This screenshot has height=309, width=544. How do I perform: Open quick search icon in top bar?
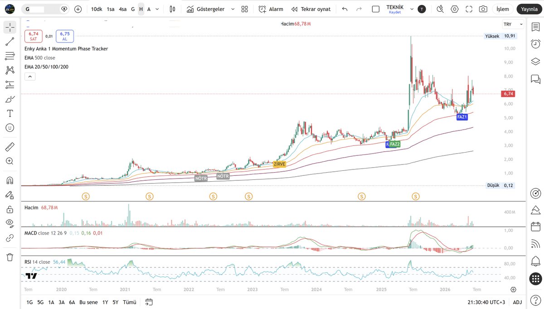pos(440,9)
